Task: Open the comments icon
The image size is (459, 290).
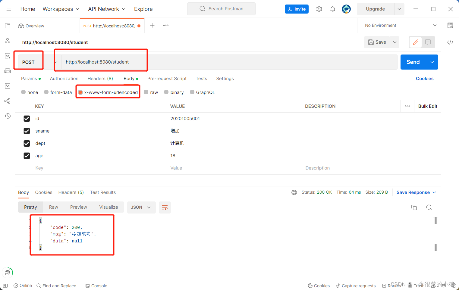Action: 428,42
